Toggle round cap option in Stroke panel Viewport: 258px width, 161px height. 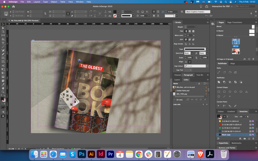tap(189, 31)
